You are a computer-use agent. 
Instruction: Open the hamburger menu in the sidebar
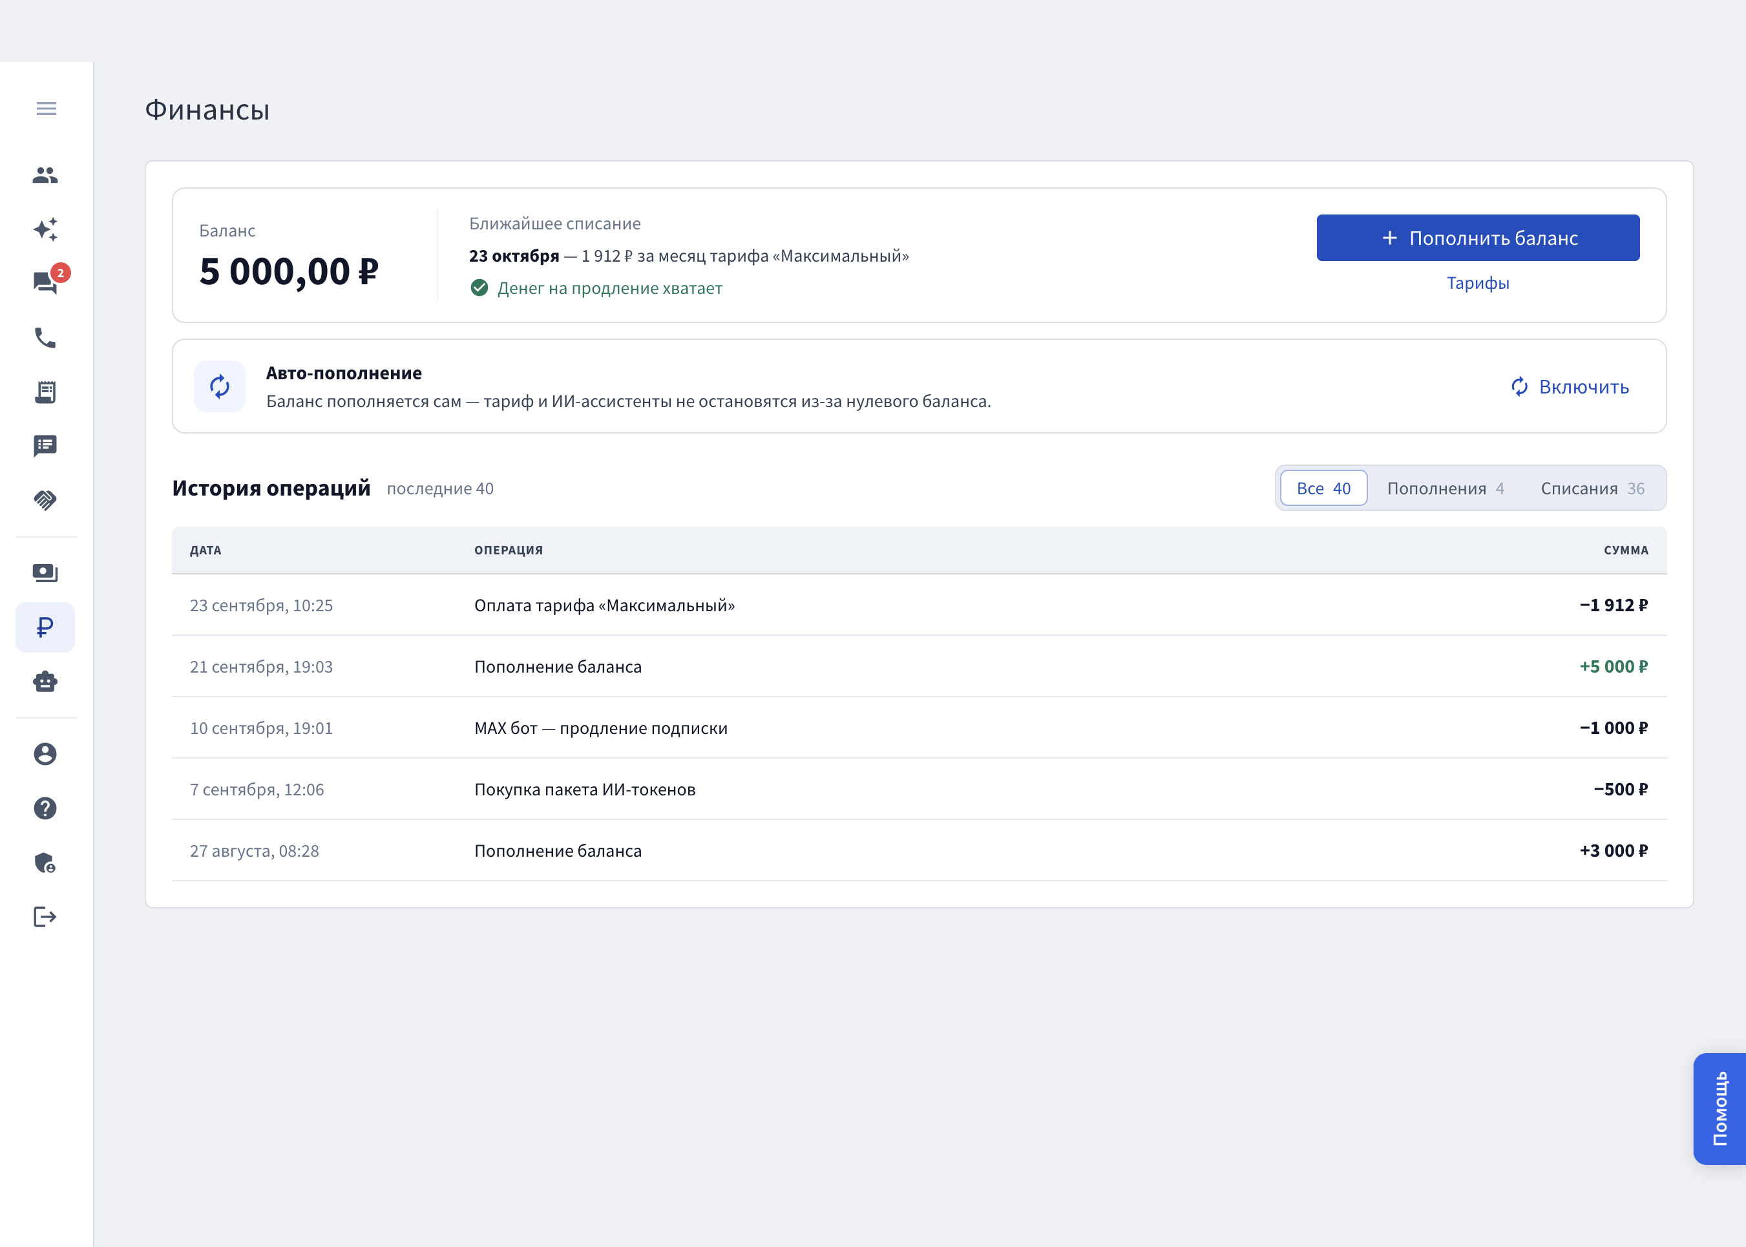(46, 109)
